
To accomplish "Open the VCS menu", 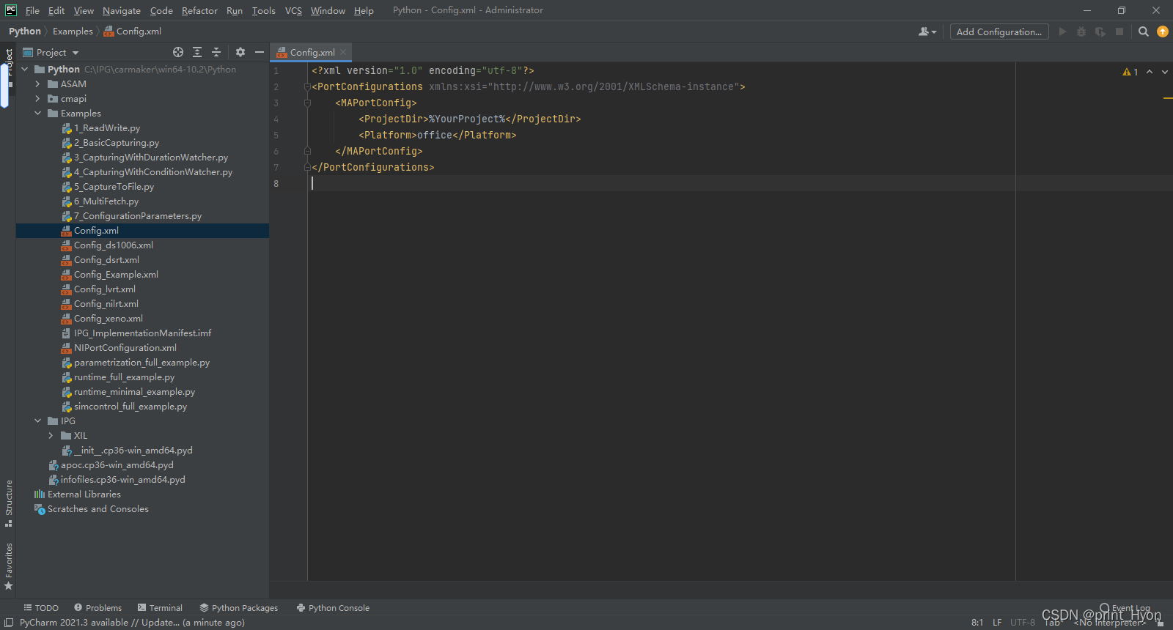I will (293, 10).
